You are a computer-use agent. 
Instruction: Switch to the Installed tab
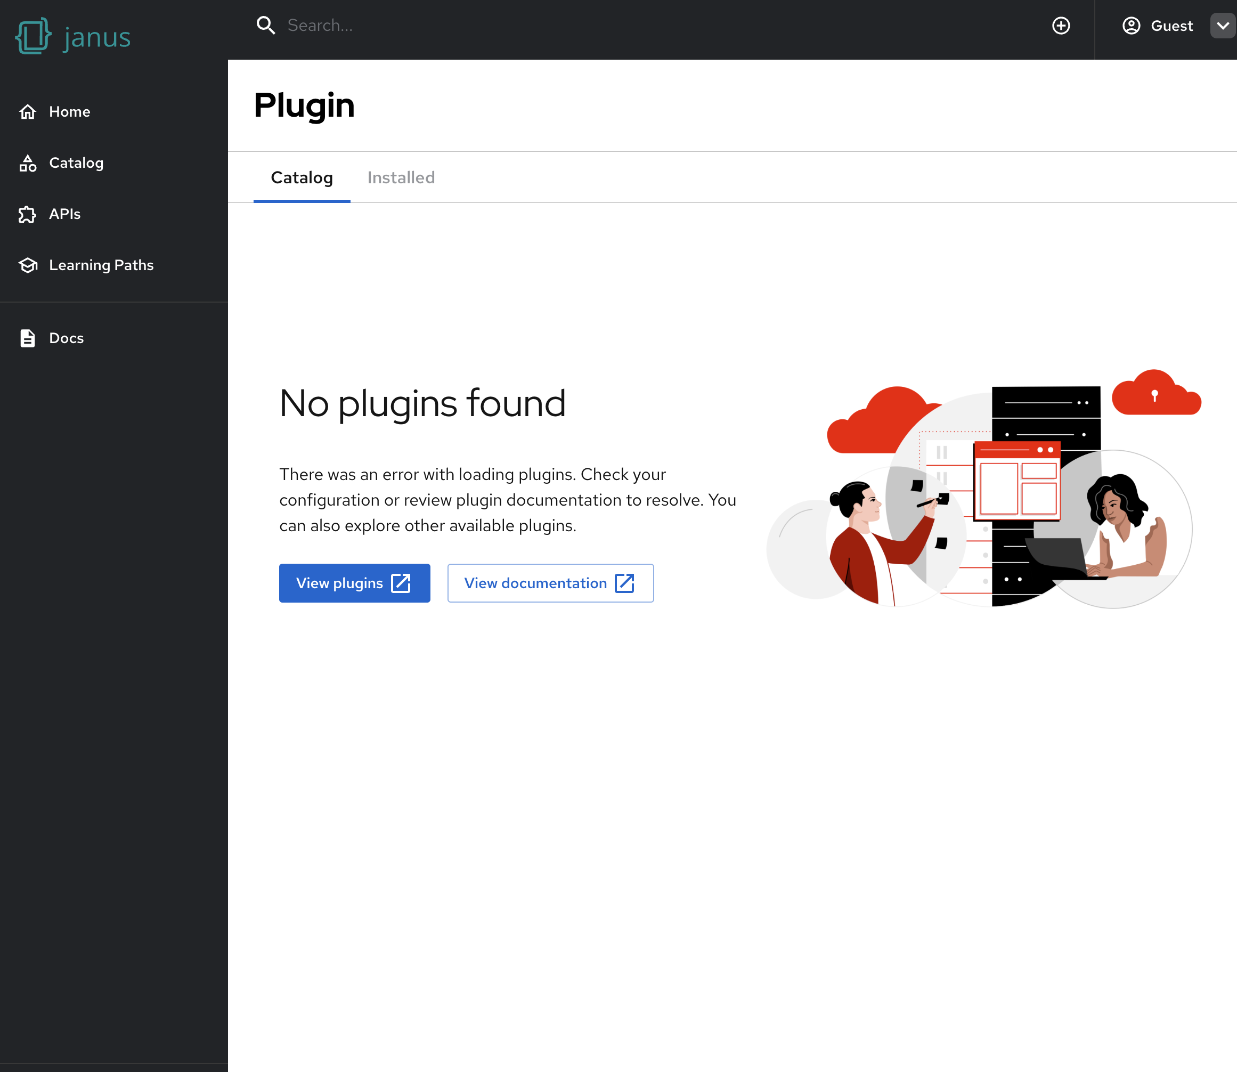[401, 177]
